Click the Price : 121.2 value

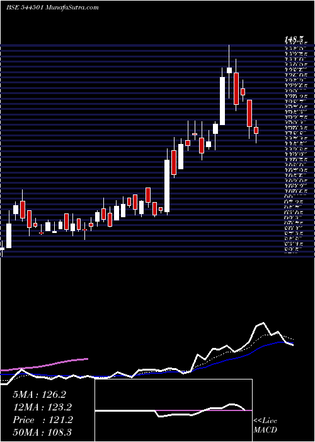point(43,420)
